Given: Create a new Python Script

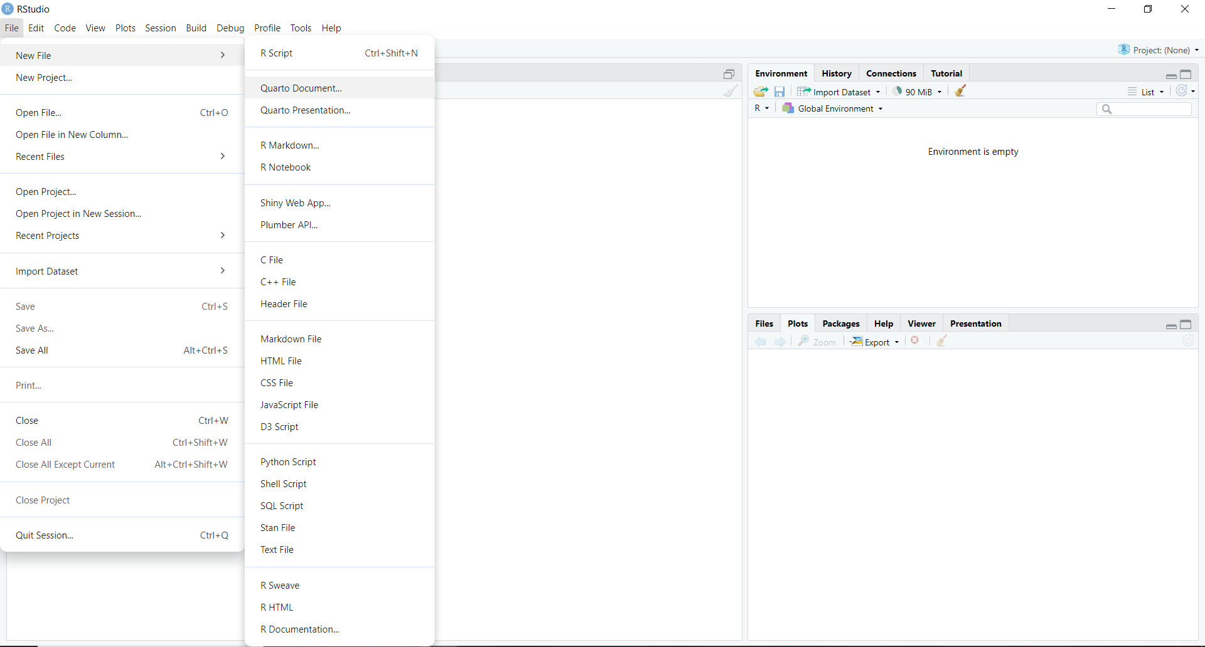Looking at the screenshot, I should click(x=340, y=462).
